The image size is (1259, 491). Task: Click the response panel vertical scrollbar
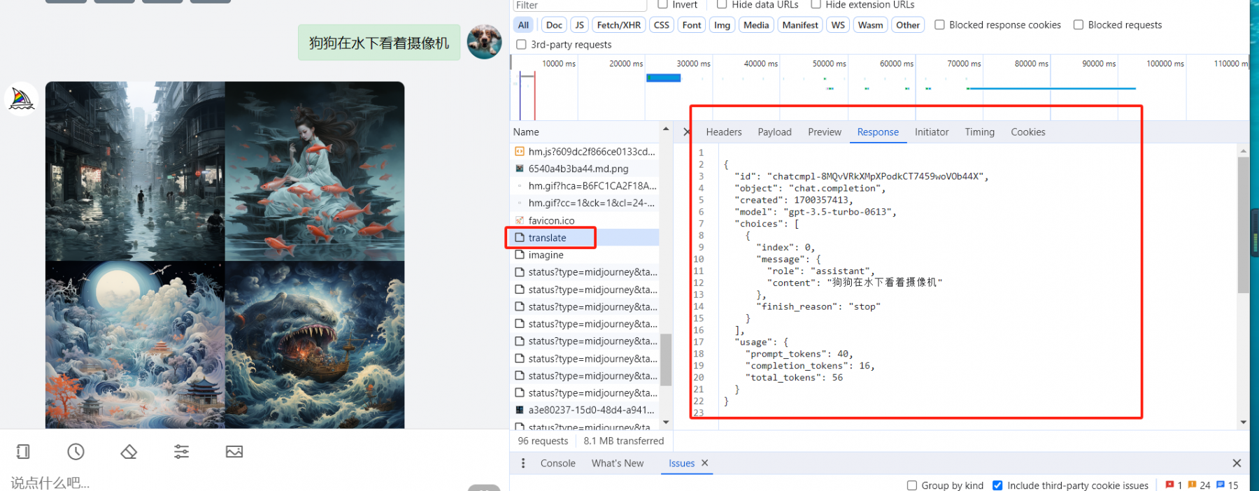(x=1243, y=225)
